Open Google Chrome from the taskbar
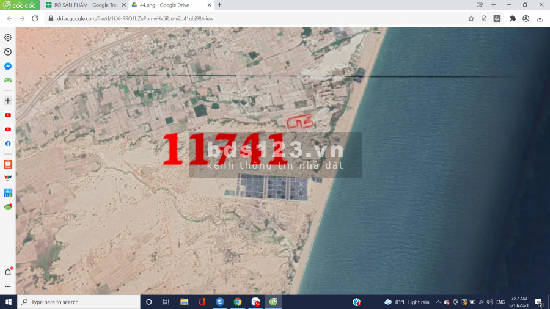550x309 pixels. (238, 302)
